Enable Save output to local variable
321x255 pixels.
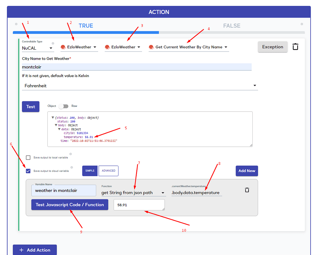(x=28, y=158)
